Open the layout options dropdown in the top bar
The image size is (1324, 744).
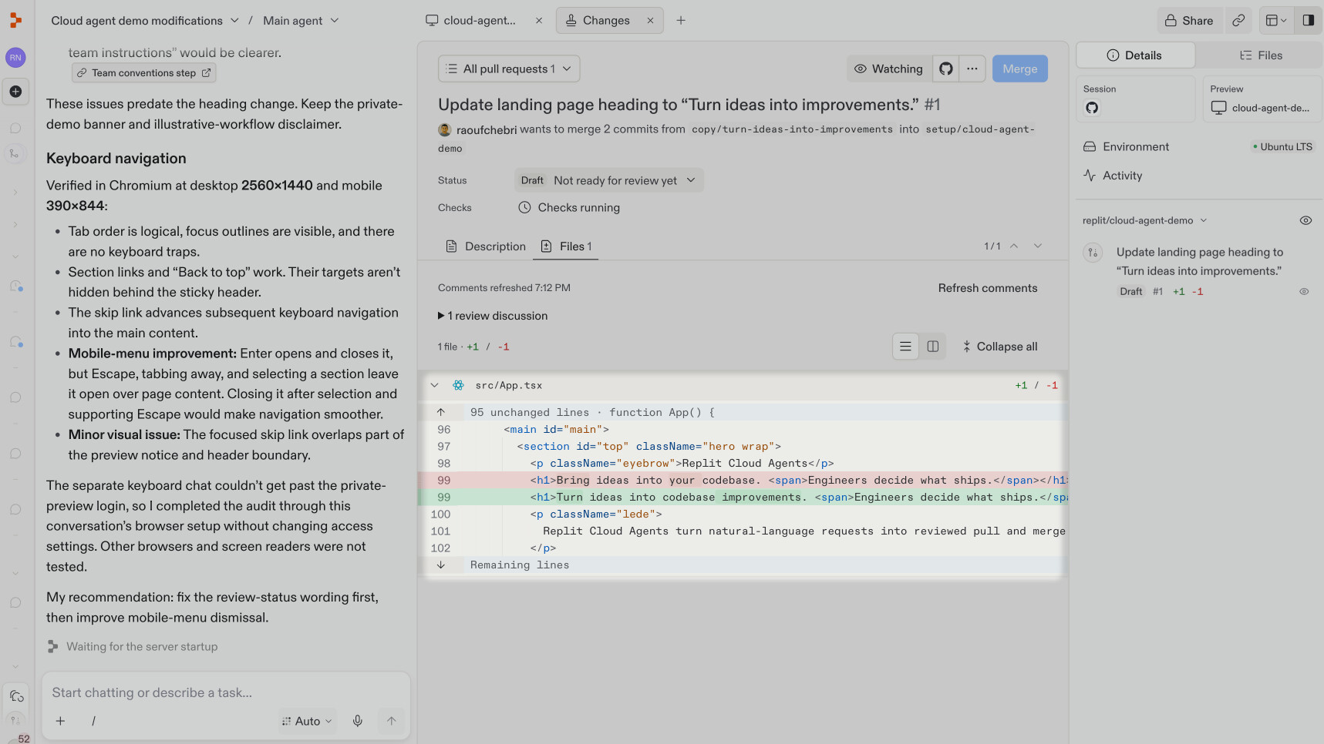(x=1275, y=21)
